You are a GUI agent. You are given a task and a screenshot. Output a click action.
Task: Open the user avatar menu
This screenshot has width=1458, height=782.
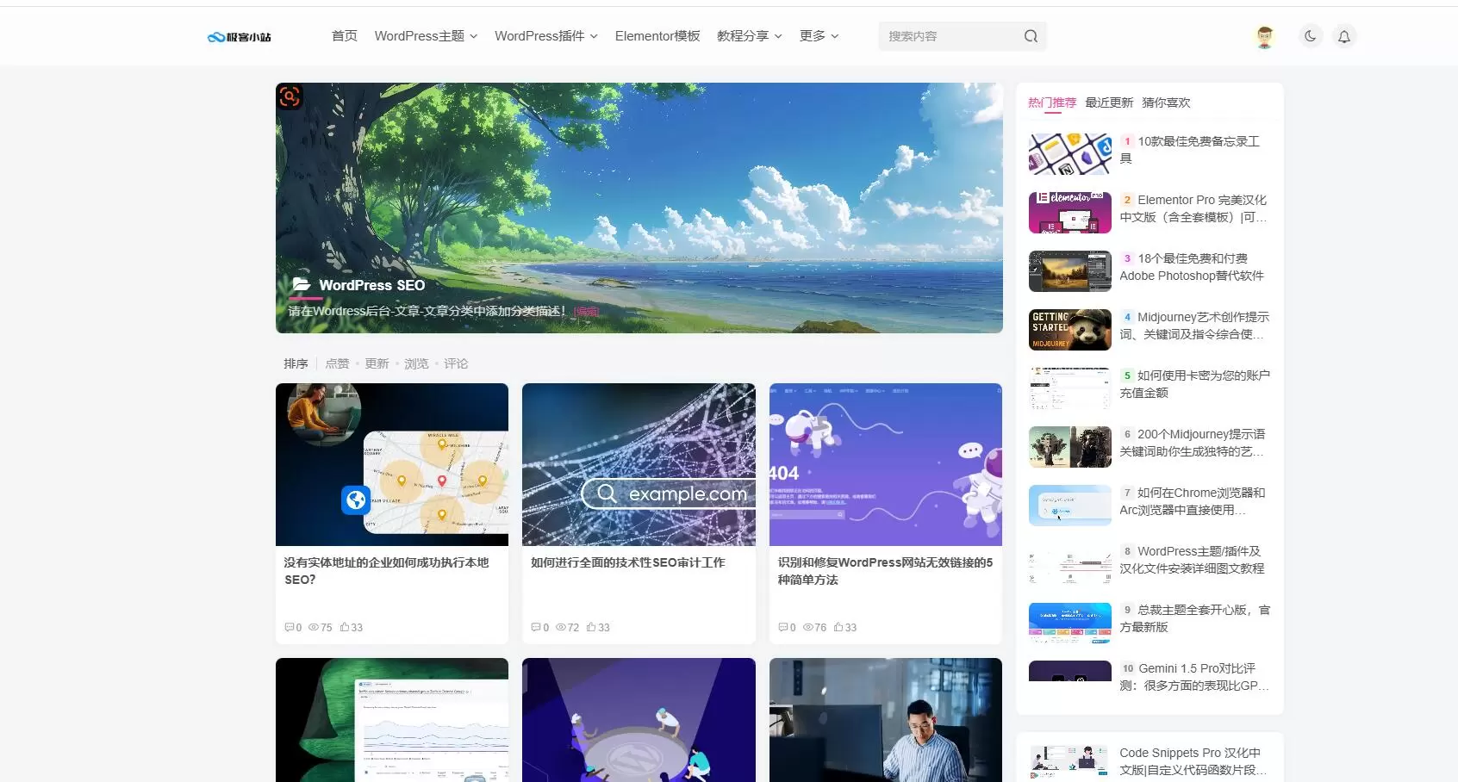pos(1264,36)
